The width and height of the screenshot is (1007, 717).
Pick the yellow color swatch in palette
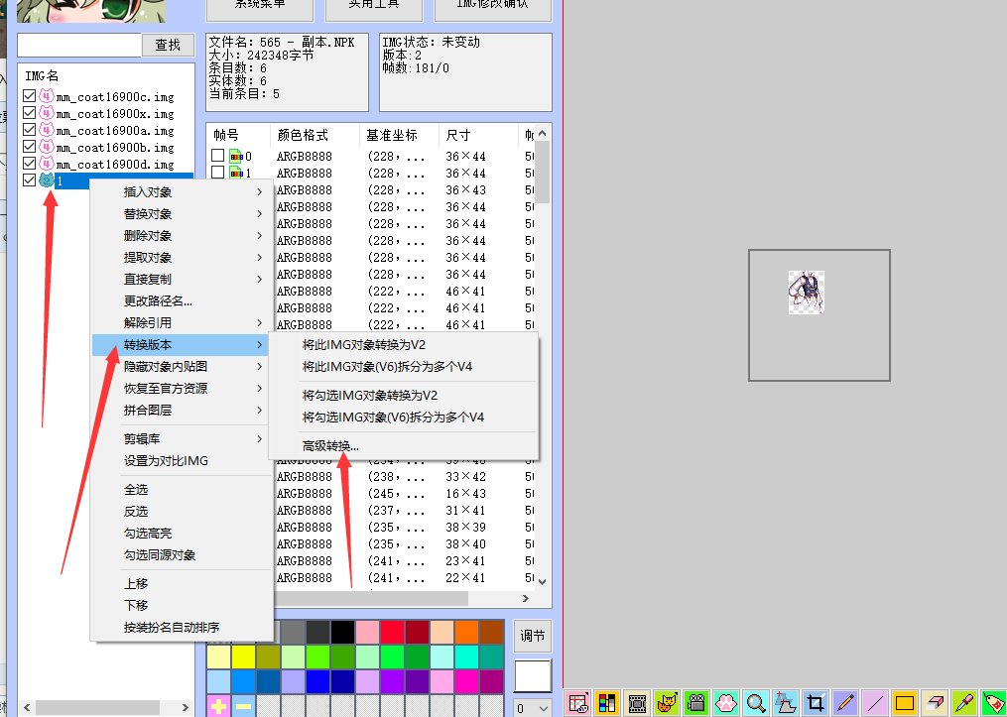pos(242,657)
